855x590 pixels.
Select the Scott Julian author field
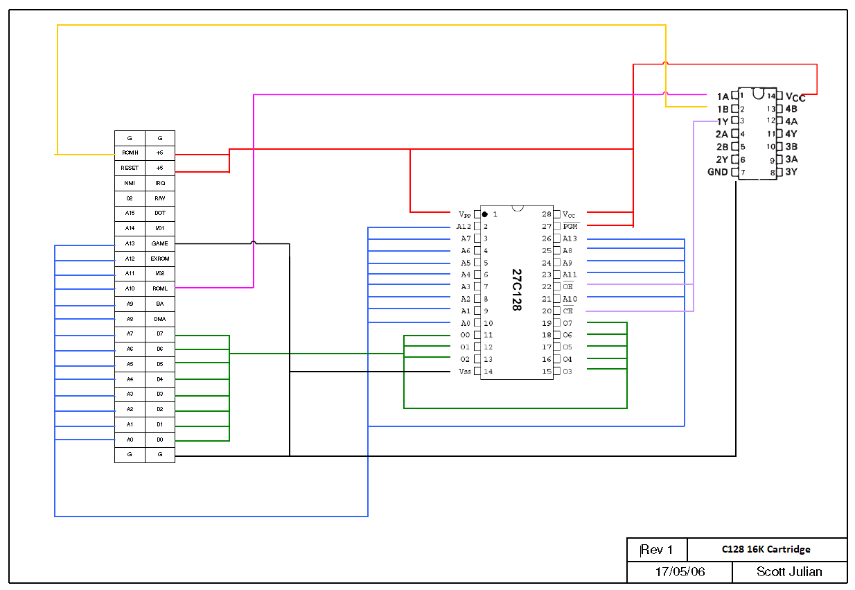point(789,572)
